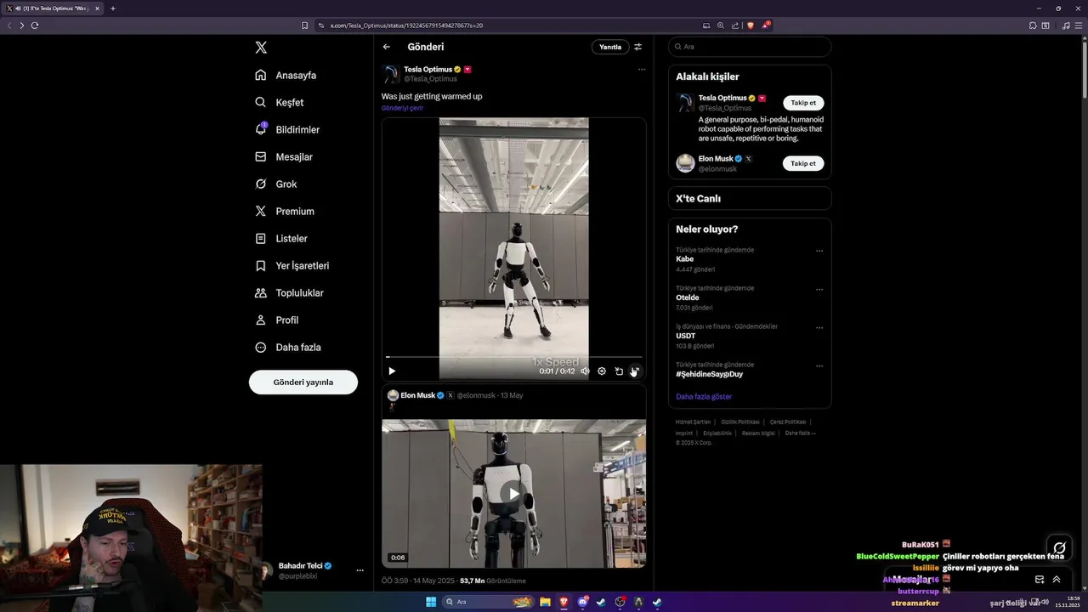1088x612 pixels.
Task: Click the Ara search field on X
Action: coord(750,47)
